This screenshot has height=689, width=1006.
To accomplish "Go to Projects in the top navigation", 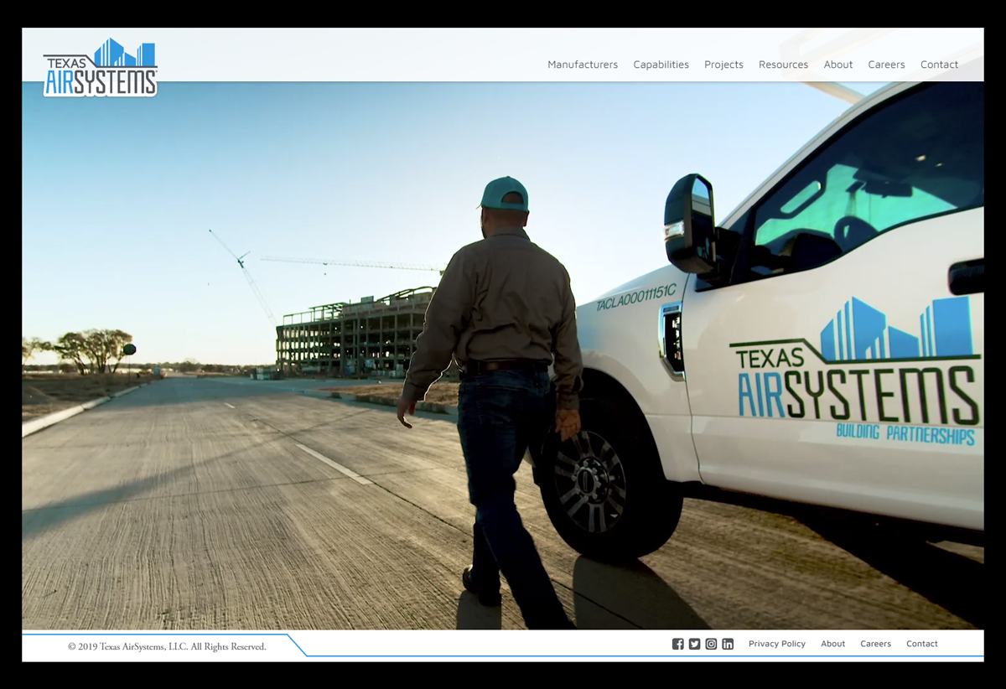I will [x=723, y=65].
